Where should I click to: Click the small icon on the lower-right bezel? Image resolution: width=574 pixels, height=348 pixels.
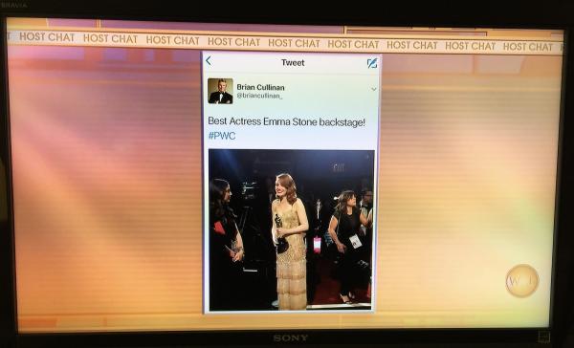[544, 337]
